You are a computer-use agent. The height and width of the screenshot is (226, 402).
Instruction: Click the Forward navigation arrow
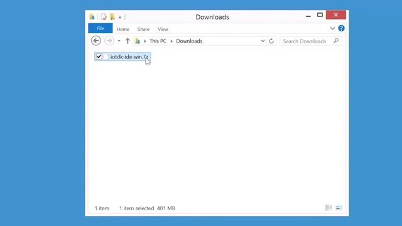109,41
